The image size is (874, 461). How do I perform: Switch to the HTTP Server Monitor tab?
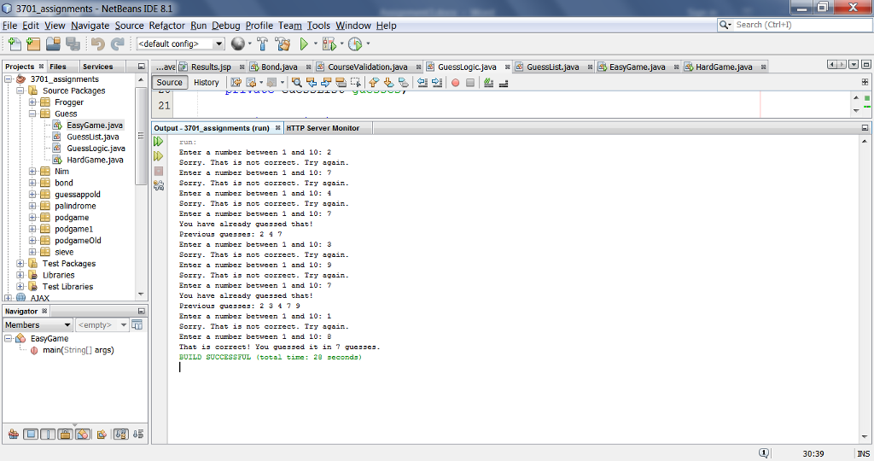point(323,128)
